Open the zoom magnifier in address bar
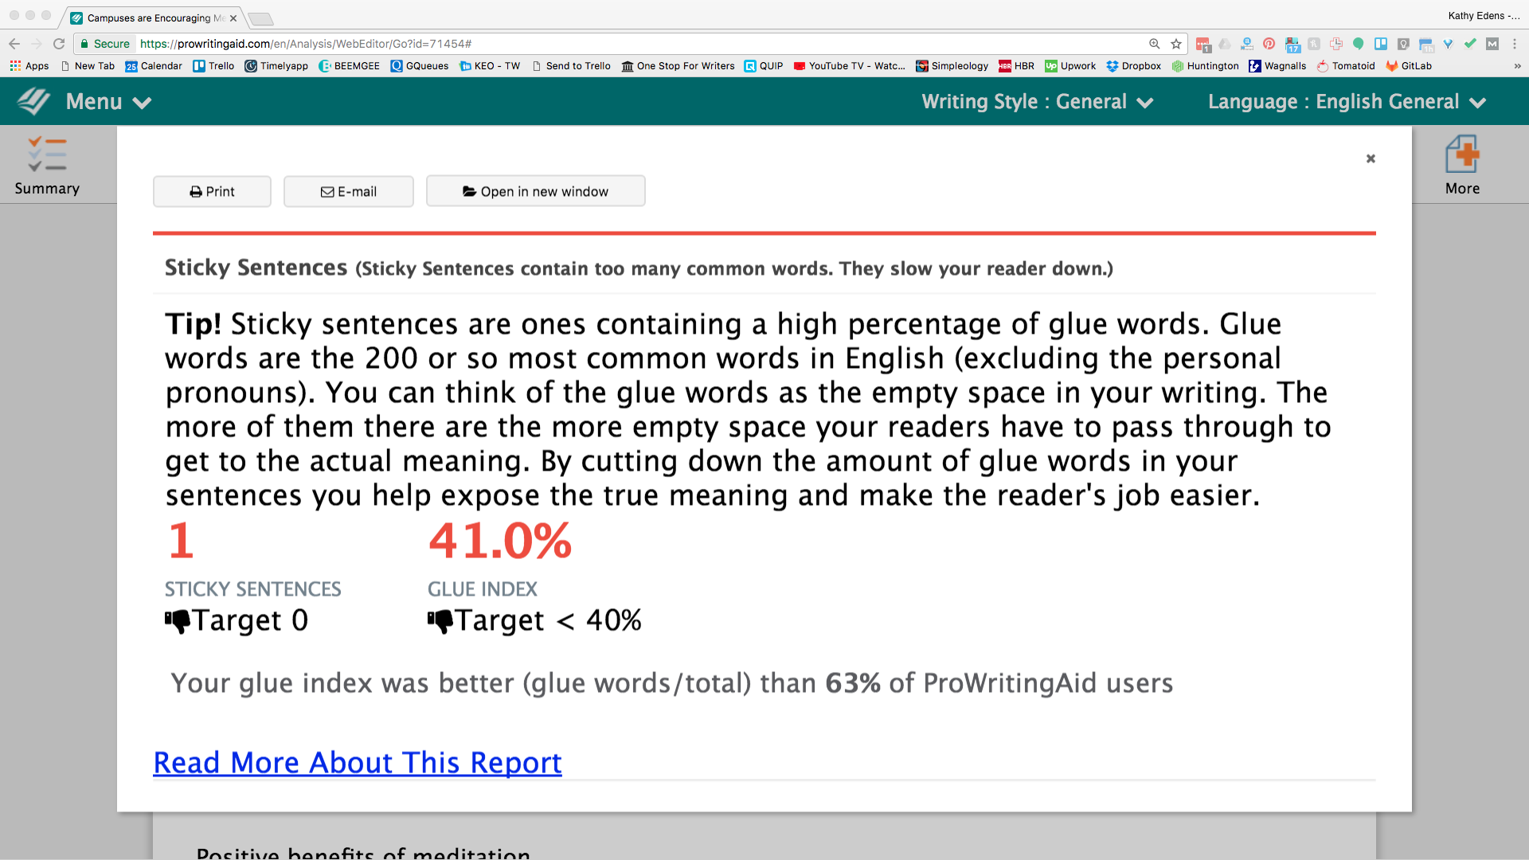This screenshot has width=1529, height=860. coord(1154,44)
